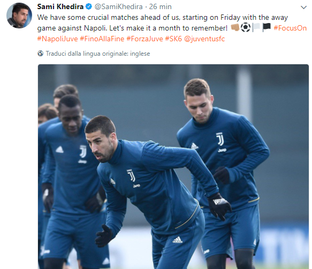Open the #FocusOn hashtag
Viewport: 312px width, 269px height.
click(290, 28)
